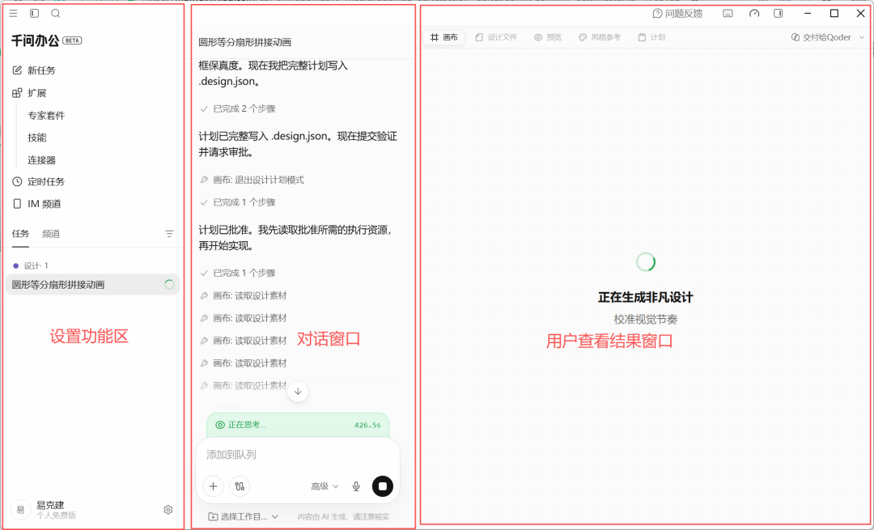Expand the 交付给Qoder dropdown
Screen dimensions: 874x530
click(828, 37)
